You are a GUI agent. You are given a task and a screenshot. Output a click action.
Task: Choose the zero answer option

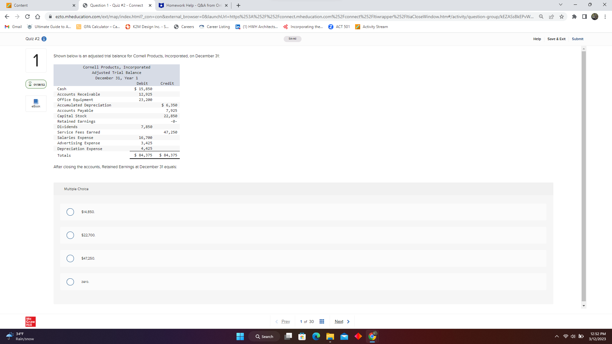70,282
